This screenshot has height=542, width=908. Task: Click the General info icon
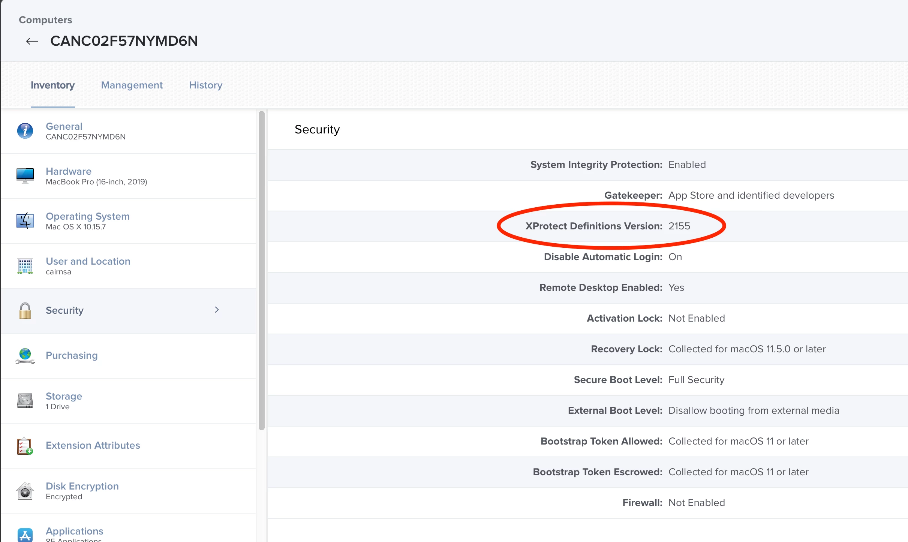tap(25, 131)
